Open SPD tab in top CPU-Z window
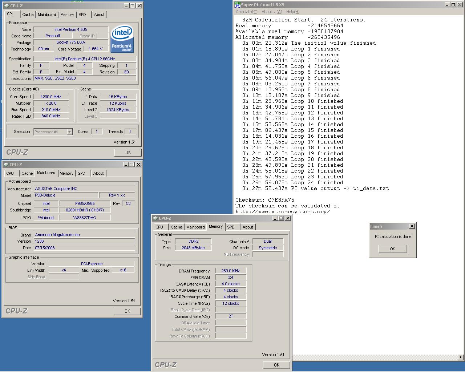Screen dimensions: 465x372 coord(82,15)
